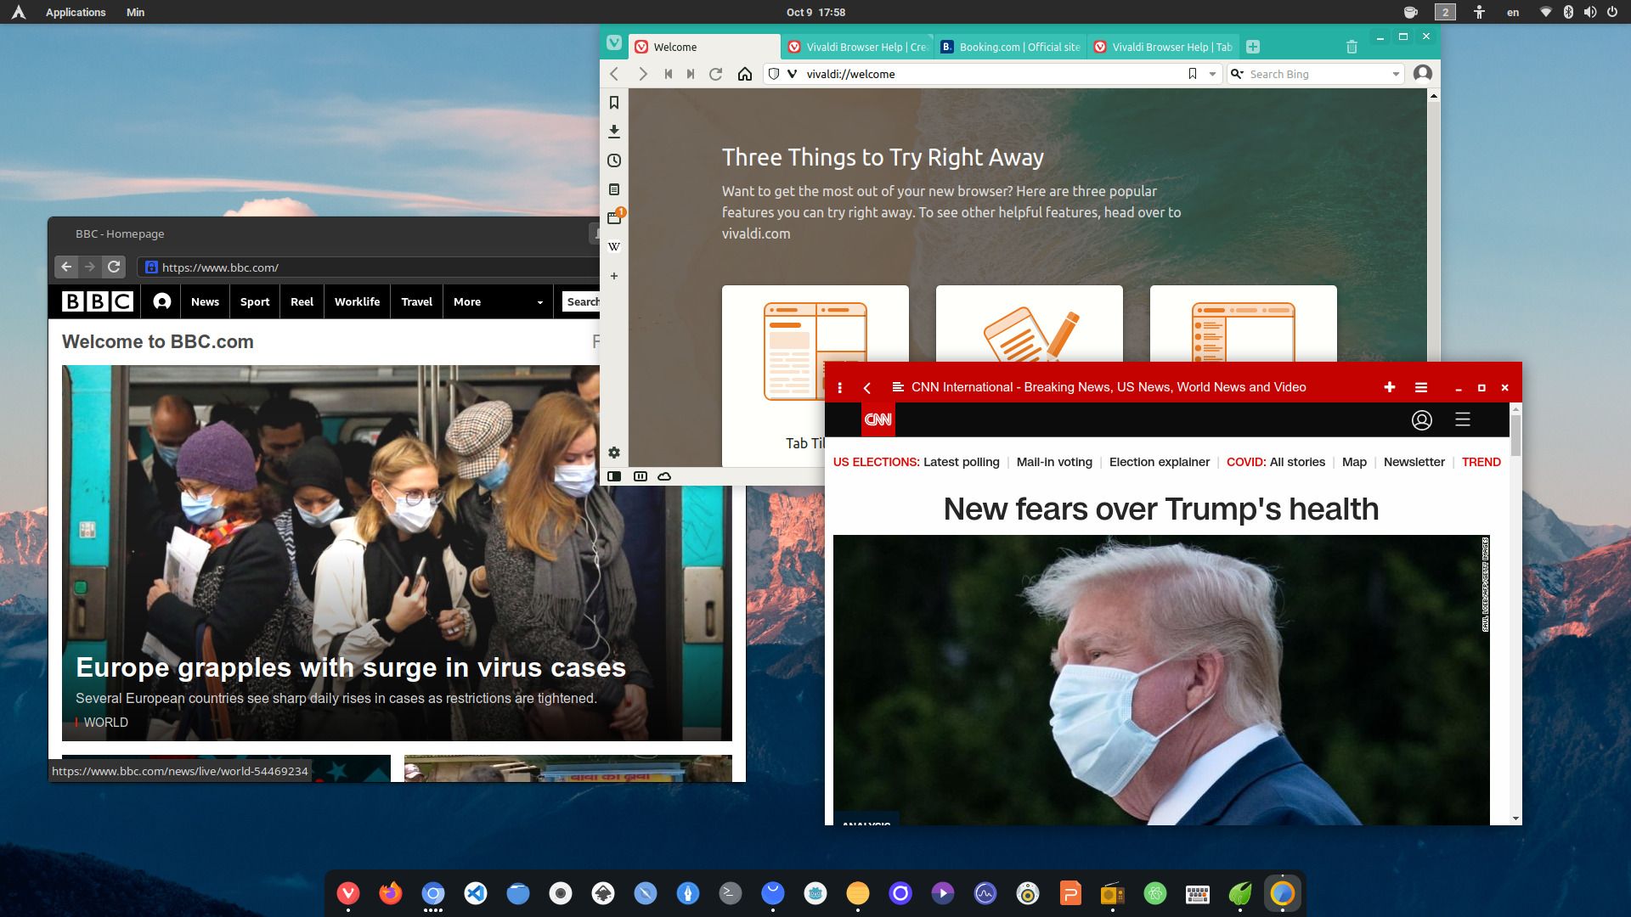1631x917 pixels.
Task: Click Vivaldi home button
Action: (745, 74)
